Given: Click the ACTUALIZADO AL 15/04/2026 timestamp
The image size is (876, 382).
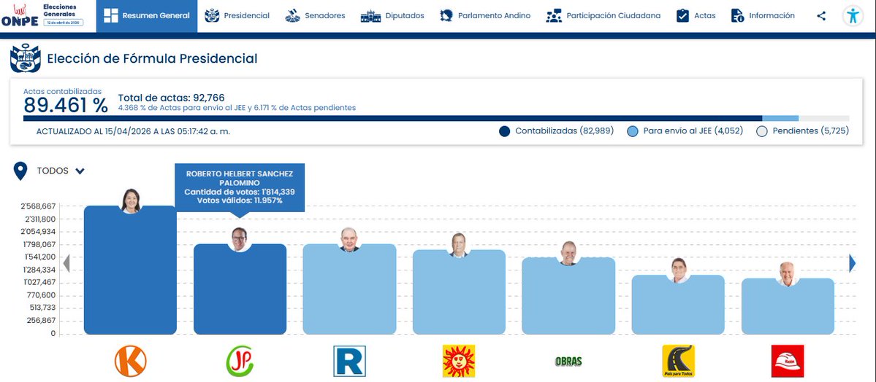Looking at the screenshot, I should (x=133, y=132).
